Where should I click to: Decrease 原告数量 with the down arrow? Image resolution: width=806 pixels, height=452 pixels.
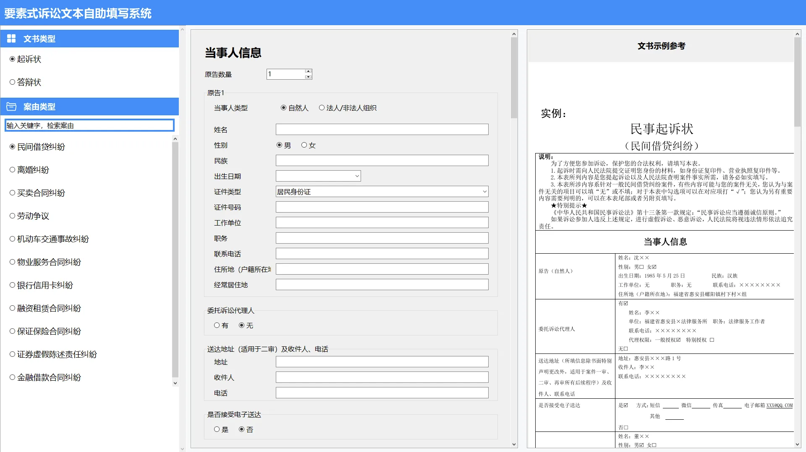click(x=308, y=77)
